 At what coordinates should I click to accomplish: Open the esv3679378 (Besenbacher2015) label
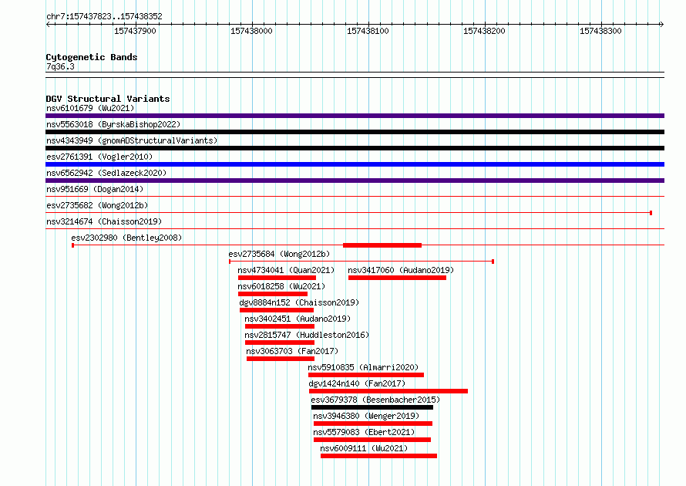(375, 400)
